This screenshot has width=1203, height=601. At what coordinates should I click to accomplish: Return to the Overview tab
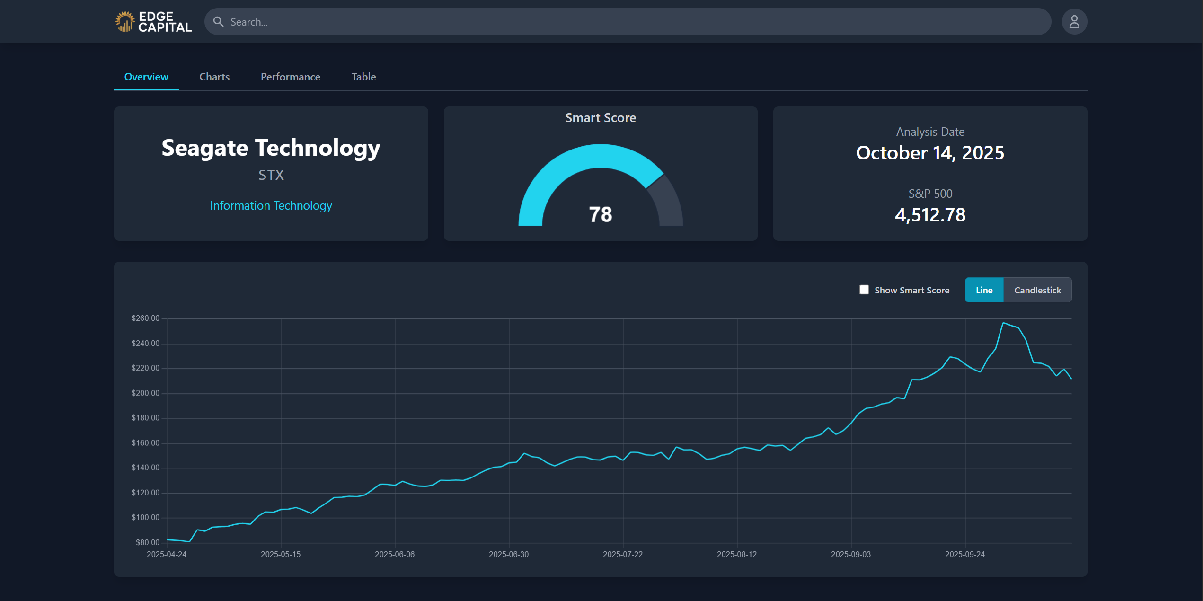pyautogui.click(x=146, y=77)
